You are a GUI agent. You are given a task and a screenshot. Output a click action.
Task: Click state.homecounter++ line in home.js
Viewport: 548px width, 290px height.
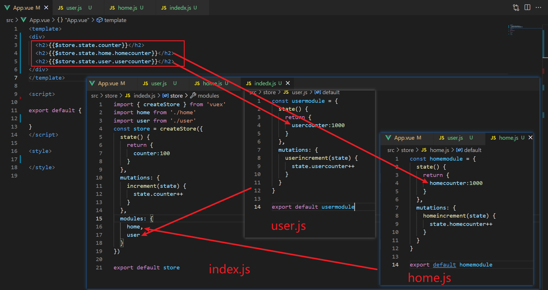[461, 224]
